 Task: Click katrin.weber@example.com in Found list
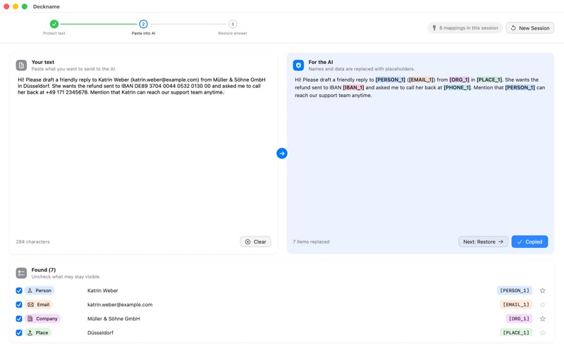coord(120,305)
